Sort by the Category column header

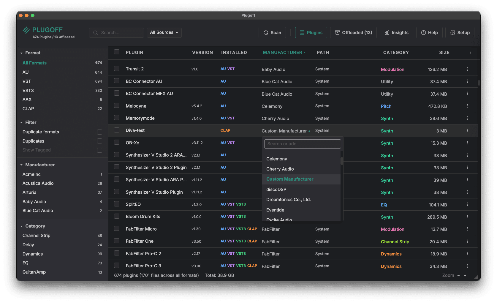pos(396,53)
